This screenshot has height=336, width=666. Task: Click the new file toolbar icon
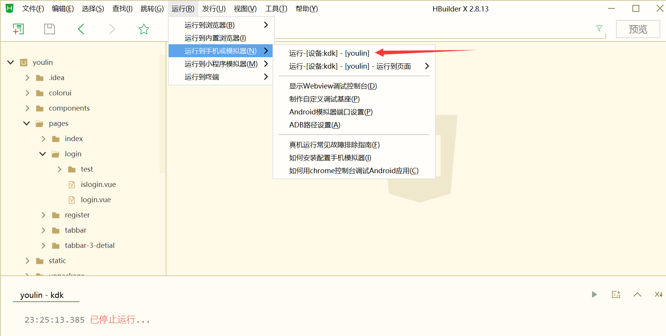pyautogui.click(x=18, y=29)
